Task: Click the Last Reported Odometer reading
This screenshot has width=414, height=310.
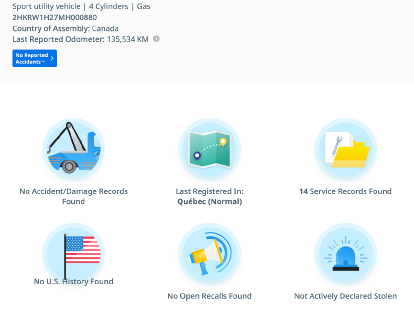Action: coord(80,39)
